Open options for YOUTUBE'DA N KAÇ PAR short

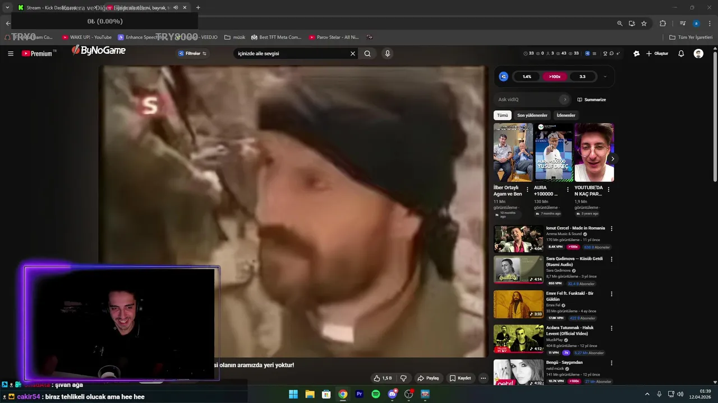pyautogui.click(x=609, y=190)
